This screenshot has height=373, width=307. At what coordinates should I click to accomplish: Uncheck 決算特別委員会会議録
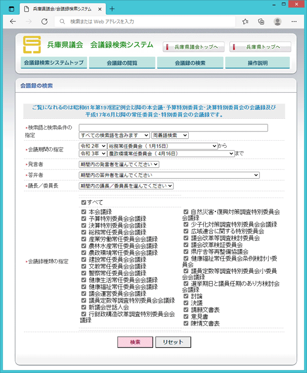pos(84,225)
